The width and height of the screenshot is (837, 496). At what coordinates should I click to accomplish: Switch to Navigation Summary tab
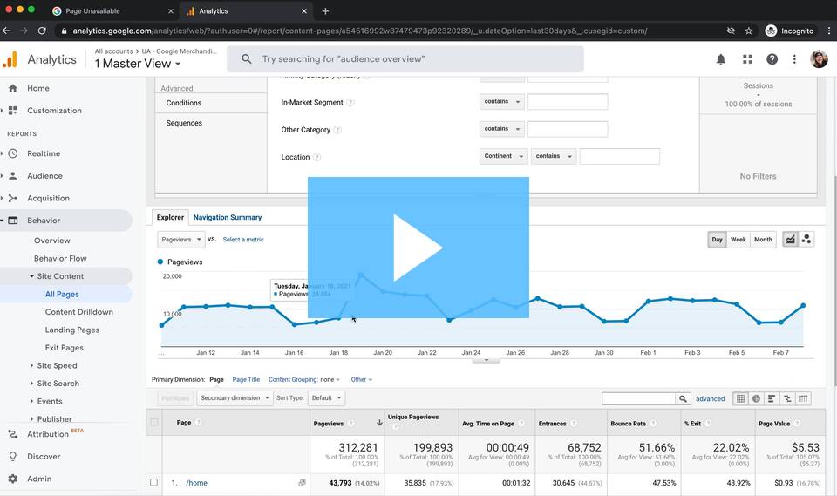(x=228, y=217)
